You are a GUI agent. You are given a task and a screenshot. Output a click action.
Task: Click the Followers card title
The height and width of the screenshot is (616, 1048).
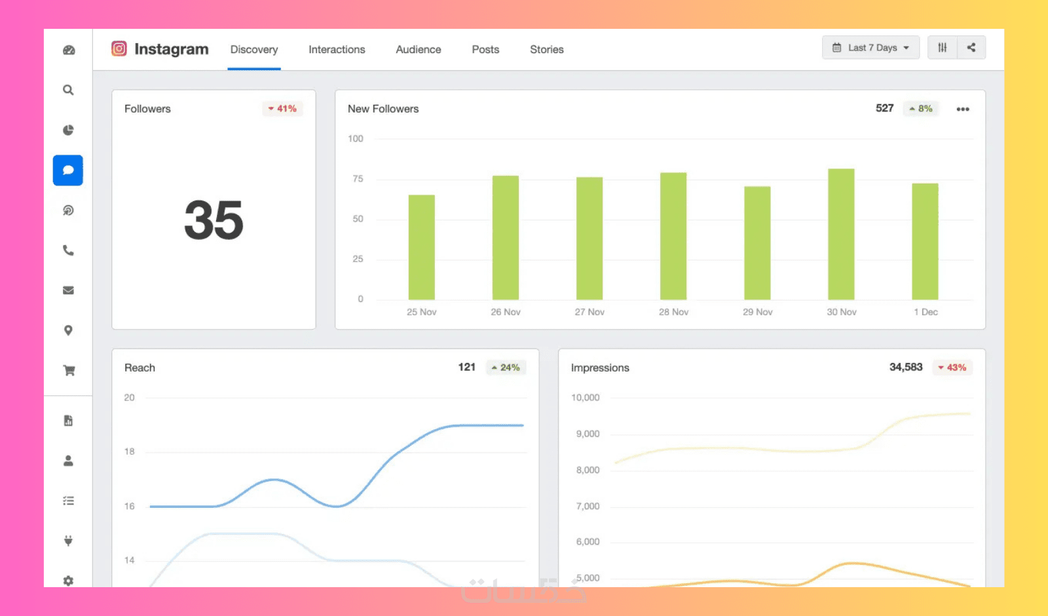click(x=147, y=109)
